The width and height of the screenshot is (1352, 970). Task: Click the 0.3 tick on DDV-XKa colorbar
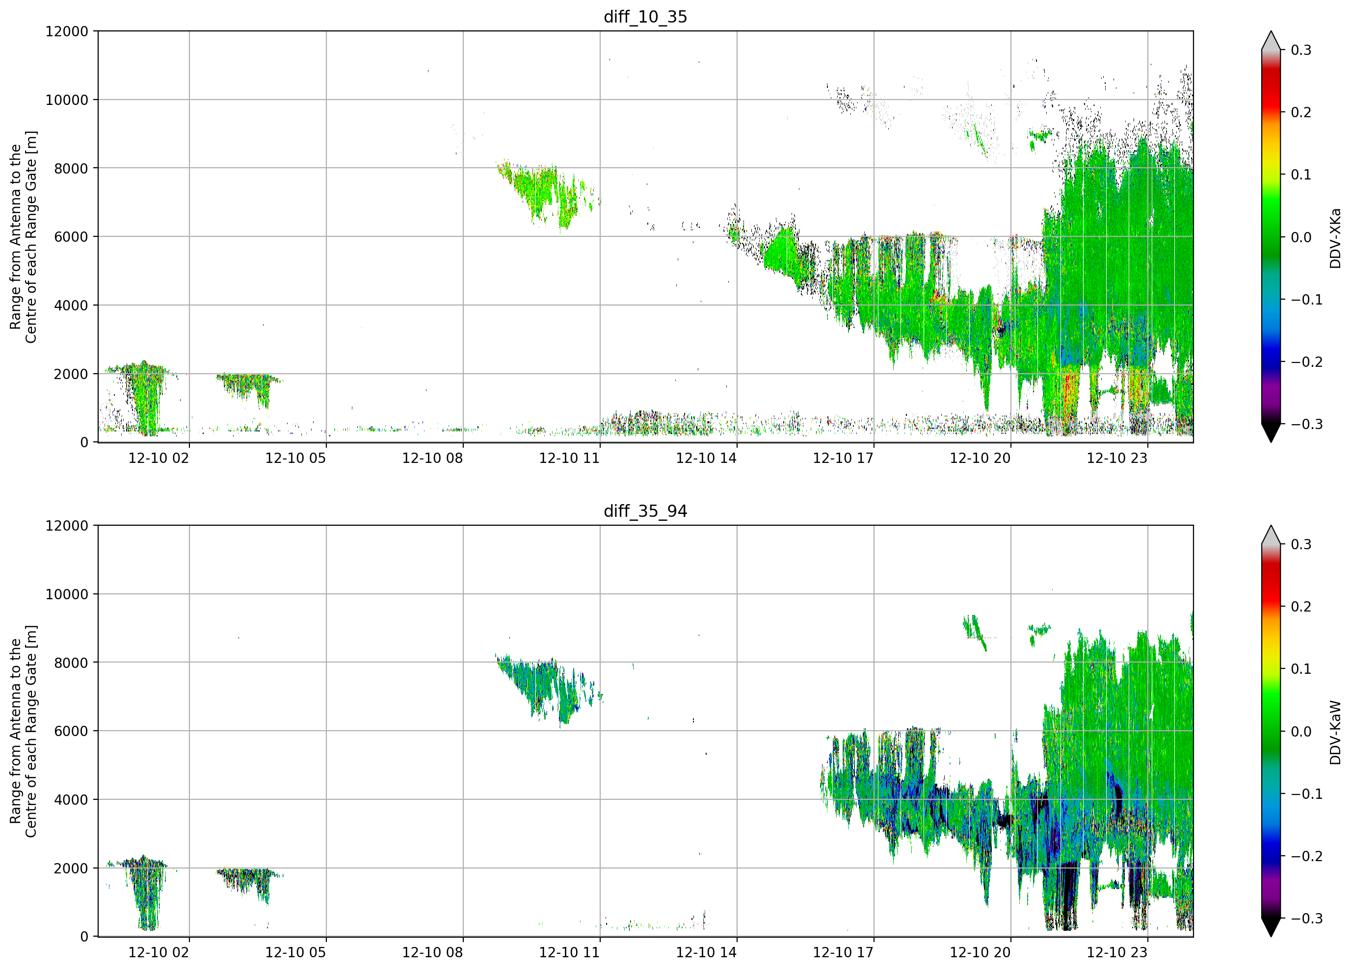click(1301, 50)
